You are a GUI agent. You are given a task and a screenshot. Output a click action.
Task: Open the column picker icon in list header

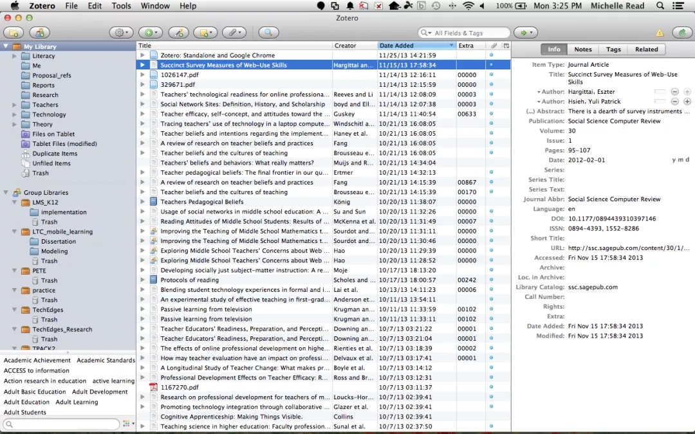tap(506, 46)
